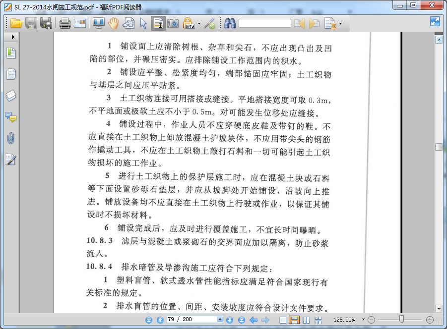Viewport: 447px width, 329px height.
Task: Click the monitor full screen icon in toolbar
Action: pos(99,23)
